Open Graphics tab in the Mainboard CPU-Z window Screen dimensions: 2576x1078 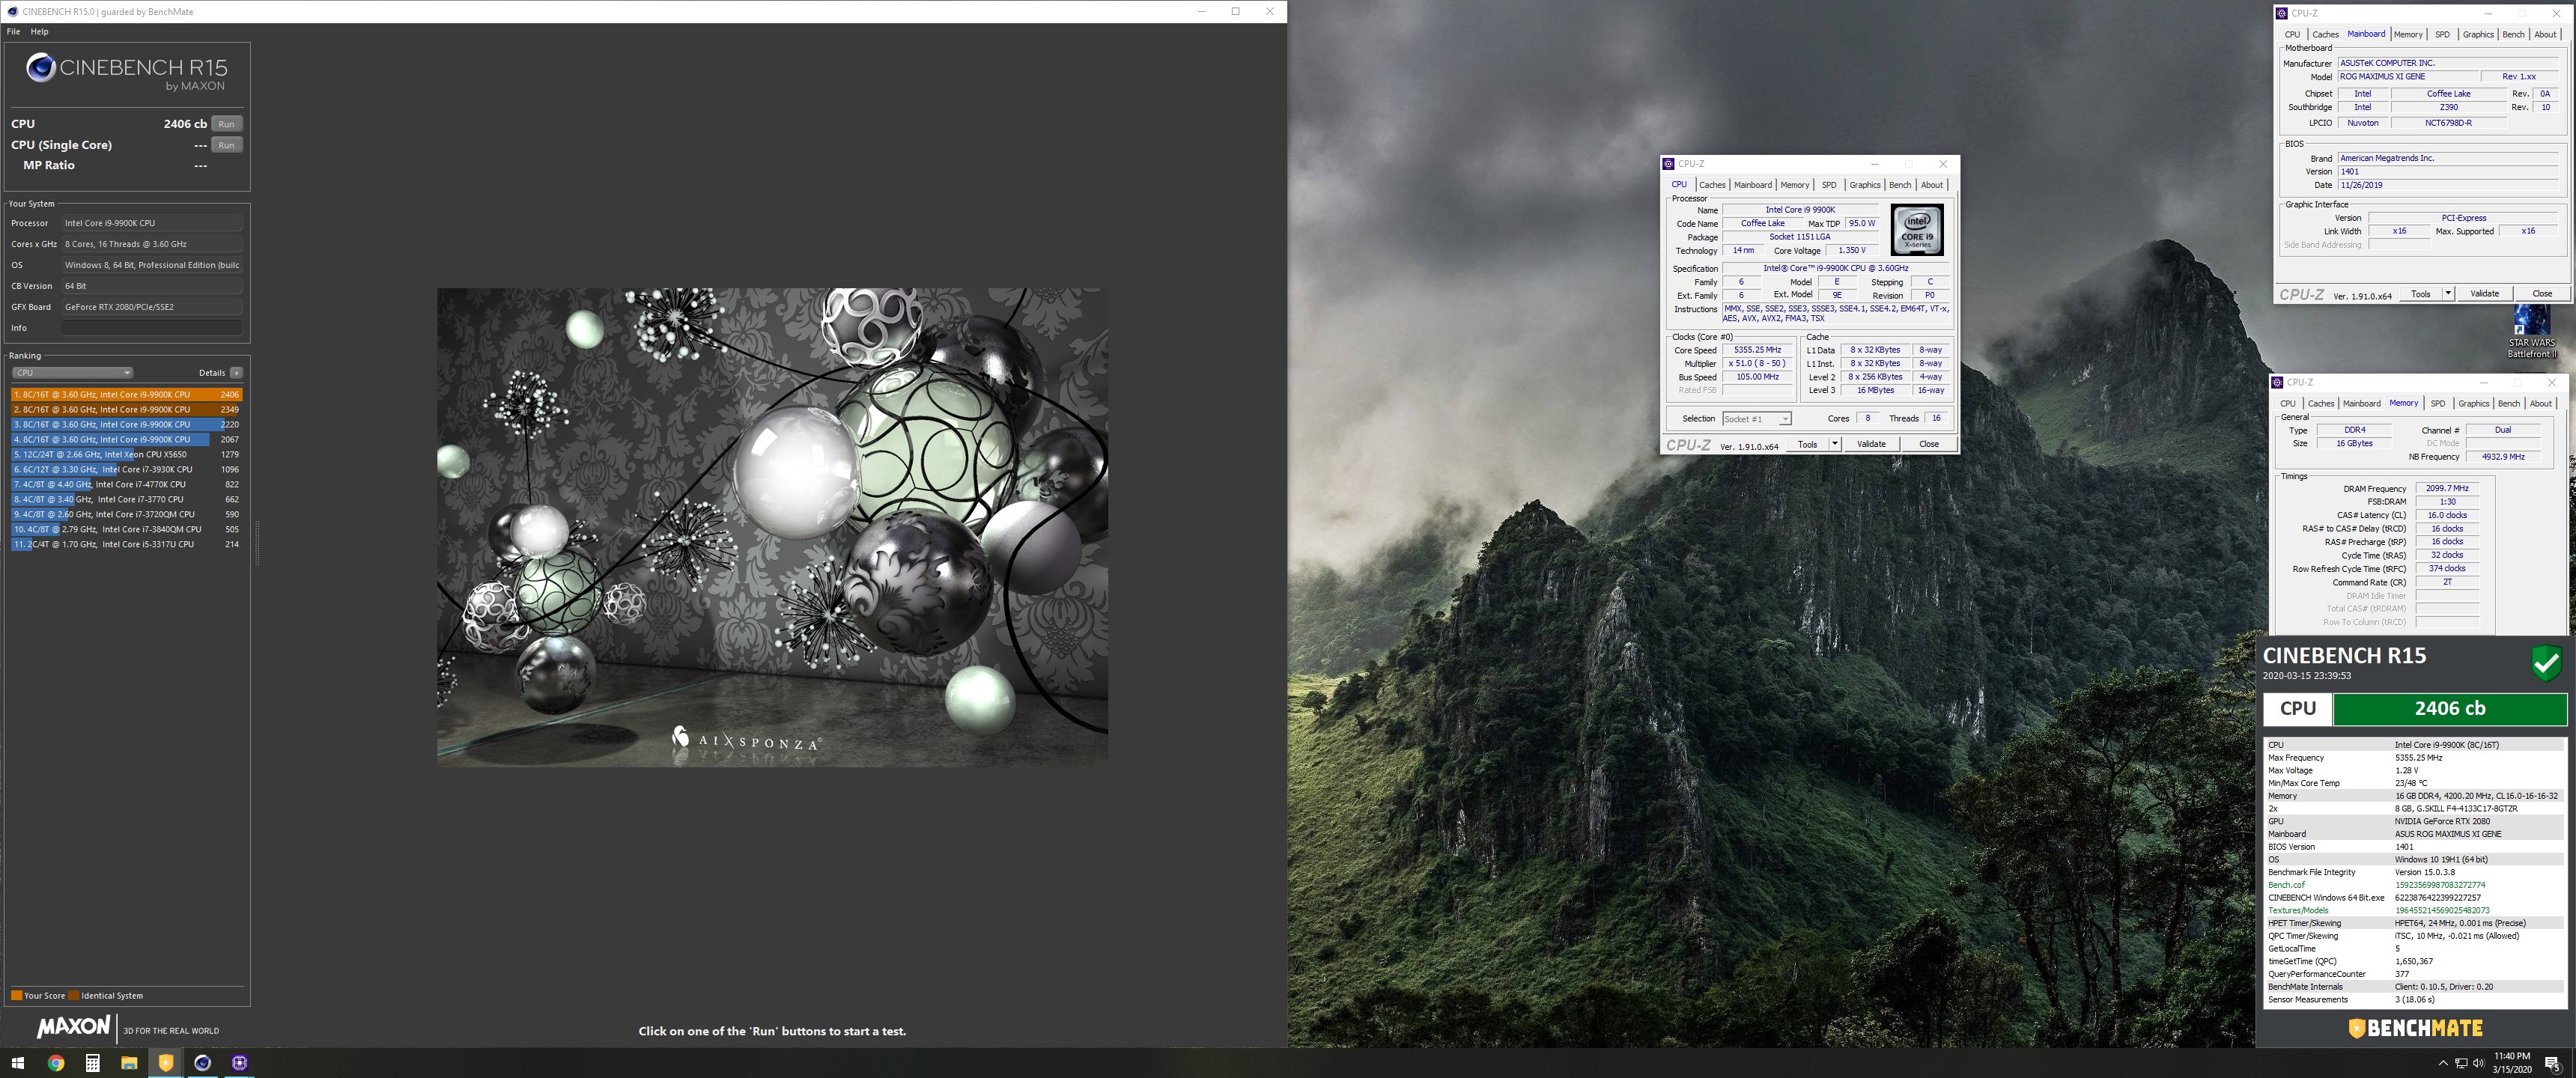click(2478, 35)
